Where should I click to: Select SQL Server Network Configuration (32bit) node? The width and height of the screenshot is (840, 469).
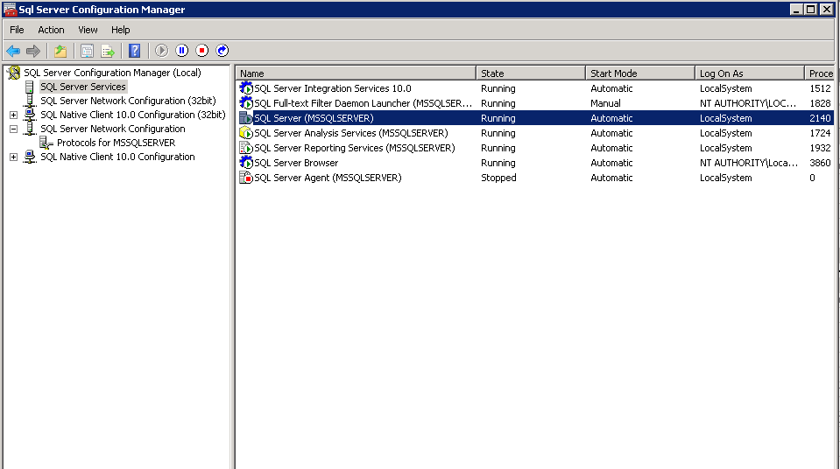point(128,101)
